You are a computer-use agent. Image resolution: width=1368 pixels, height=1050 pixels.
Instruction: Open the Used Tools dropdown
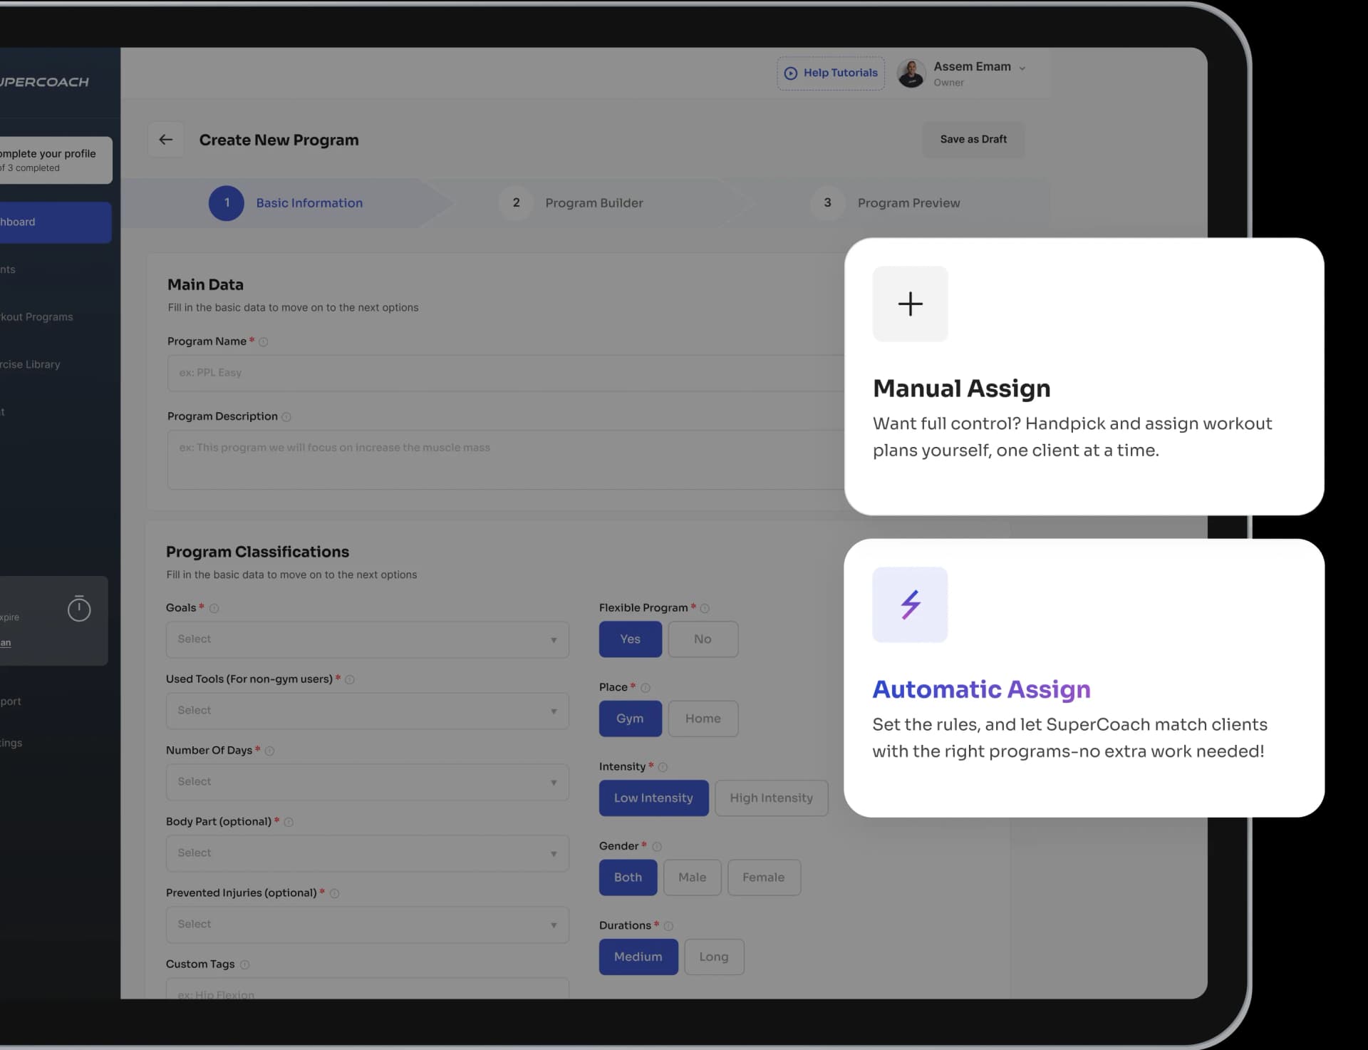(368, 711)
